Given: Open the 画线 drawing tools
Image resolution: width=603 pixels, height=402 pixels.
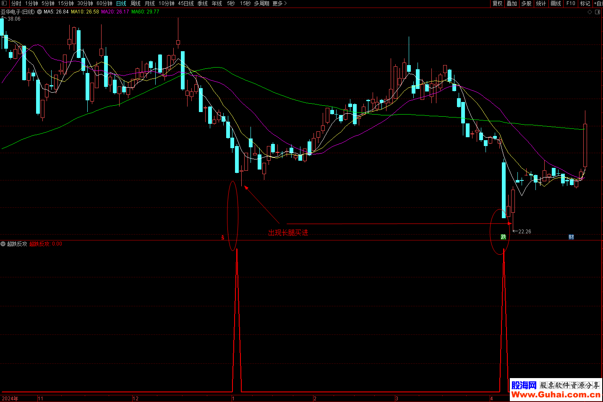Looking at the screenshot, I should click(x=556, y=3).
